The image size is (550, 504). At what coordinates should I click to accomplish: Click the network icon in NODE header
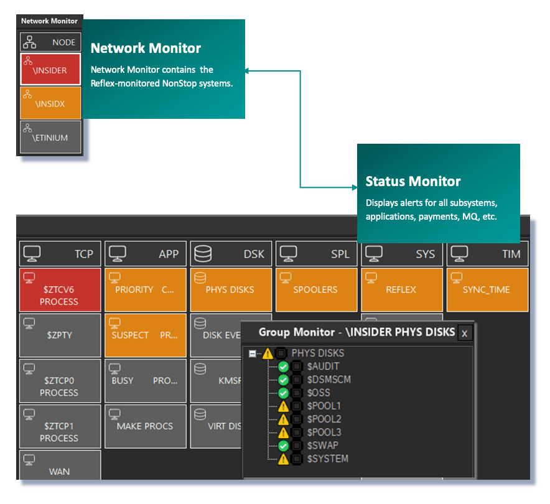[29, 42]
